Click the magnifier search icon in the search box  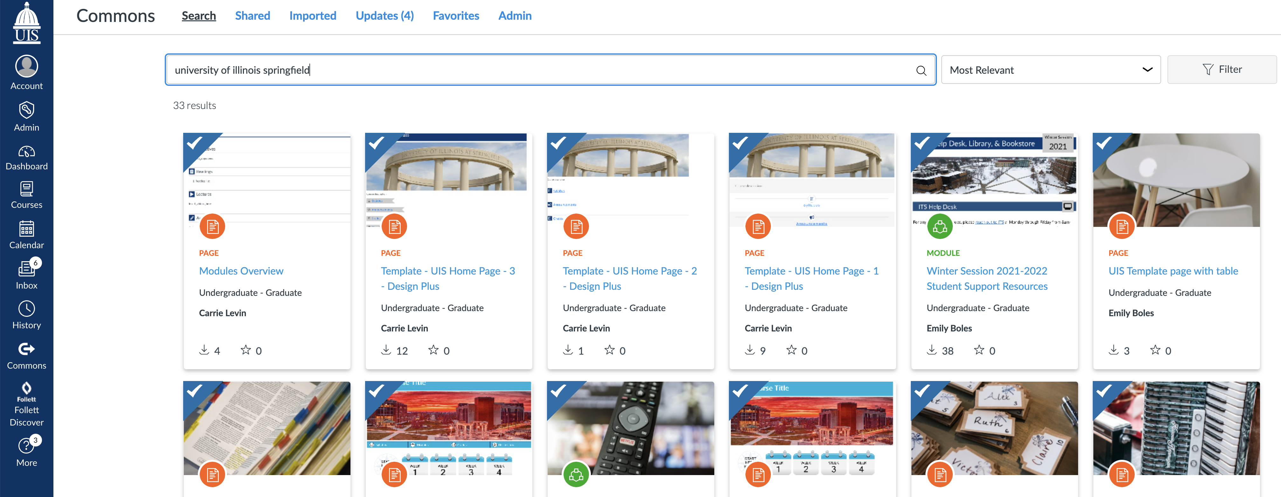pyautogui.click(x=921, y=70)
